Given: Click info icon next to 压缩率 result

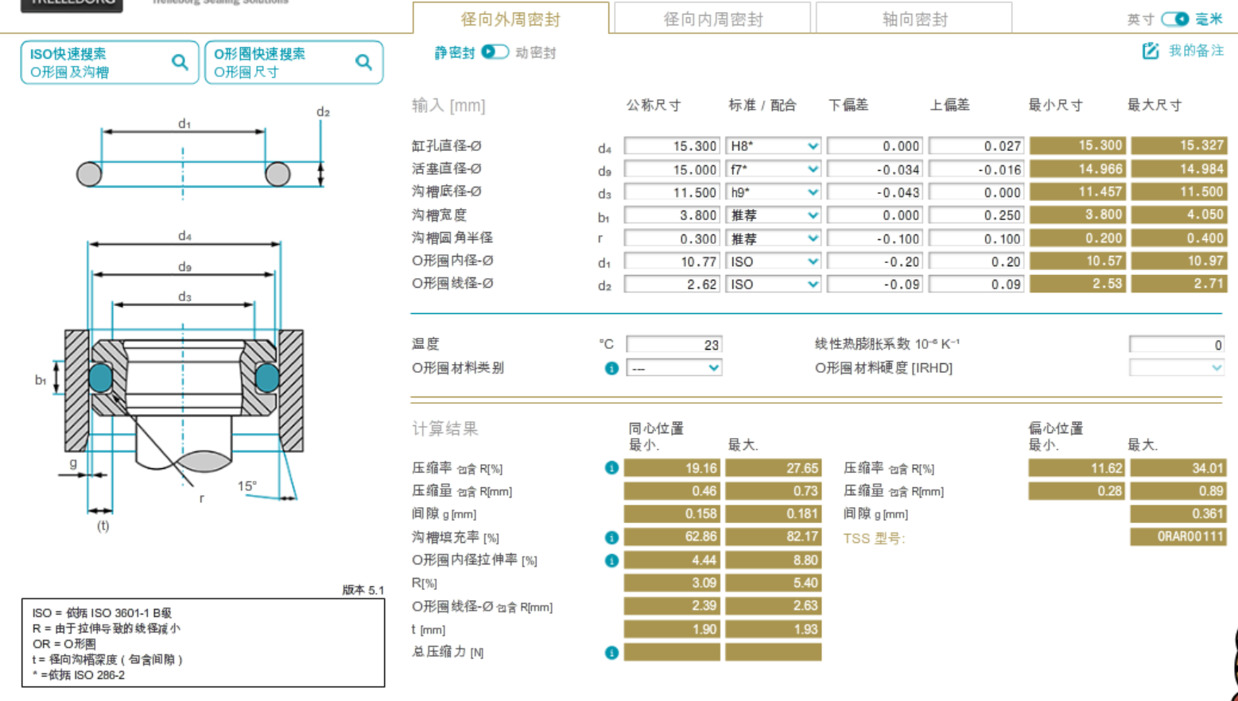Looking at the screenshot, I should tap(611, 468).
